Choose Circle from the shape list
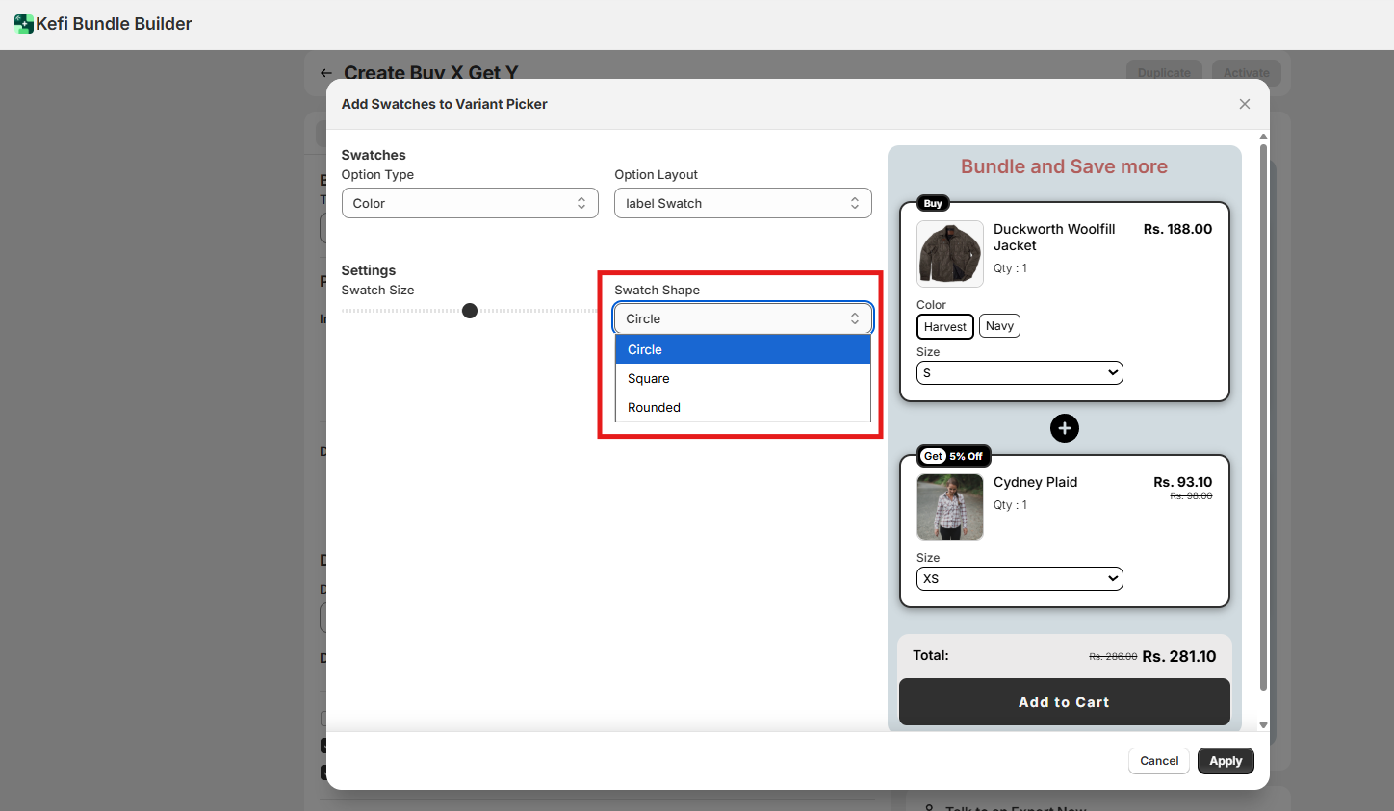The image size is (1394, 811). pos(742,349)
